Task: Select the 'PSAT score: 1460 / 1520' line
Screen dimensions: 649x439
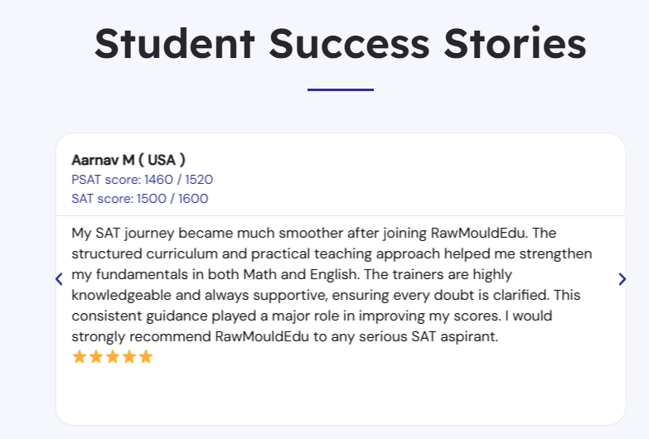Action: (x=143, y=180)
